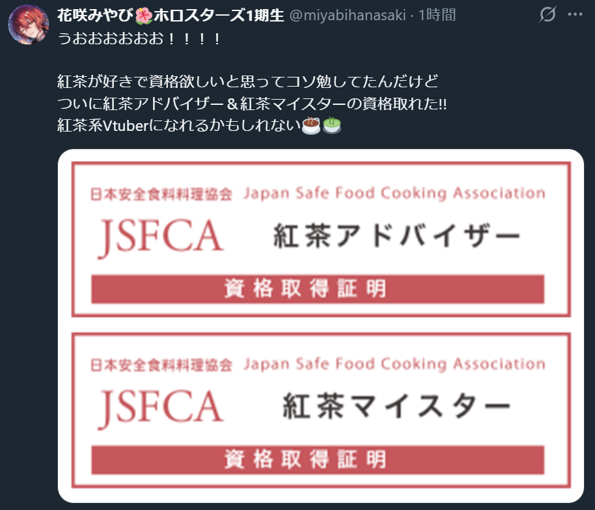Click the green tea cup emoji
Image resolution: width=595 pixels, height=510 pixels.
[331, 125]
